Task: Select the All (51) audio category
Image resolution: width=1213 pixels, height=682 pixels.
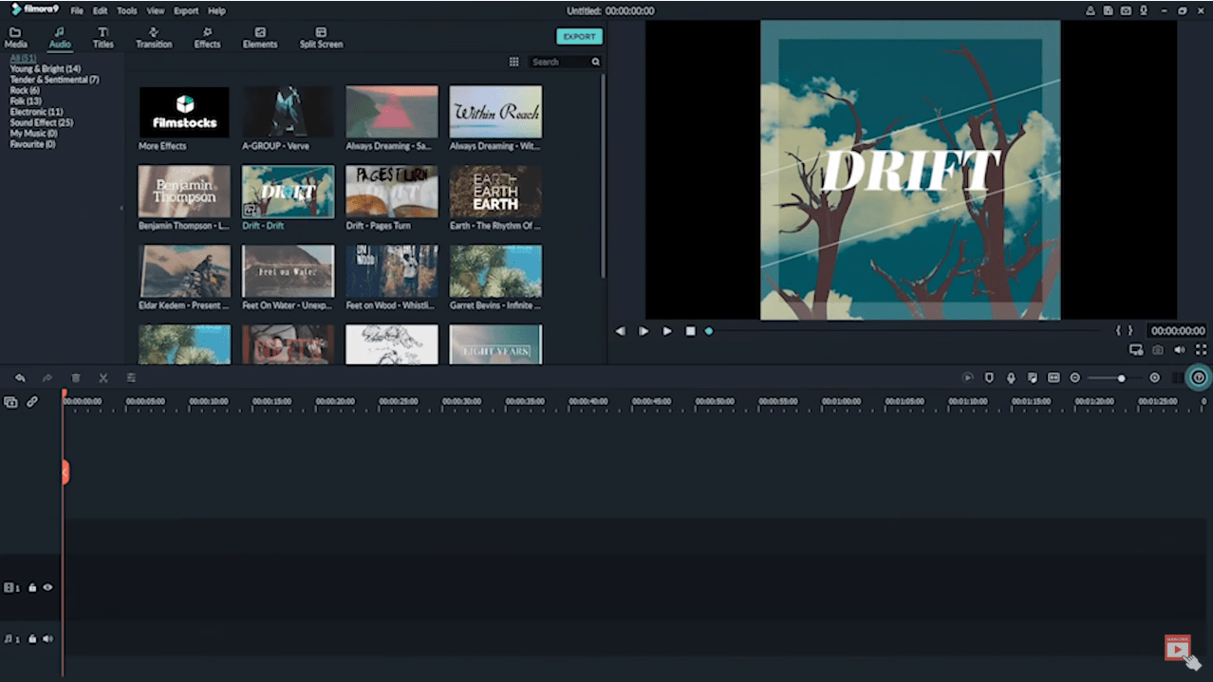Action: [x=20, y=58]
